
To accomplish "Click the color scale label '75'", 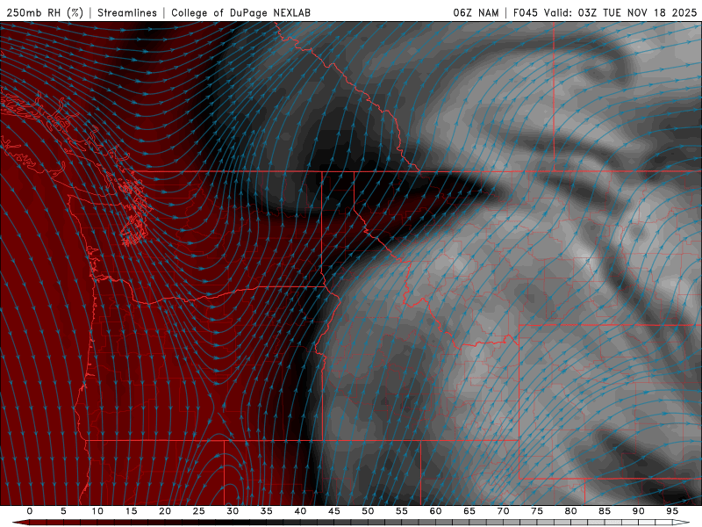I will click(x=537, y=511).
